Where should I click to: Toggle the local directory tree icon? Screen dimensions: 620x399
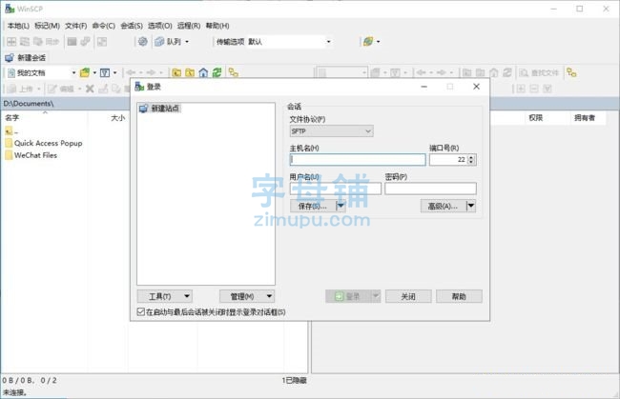pos(234,72)
